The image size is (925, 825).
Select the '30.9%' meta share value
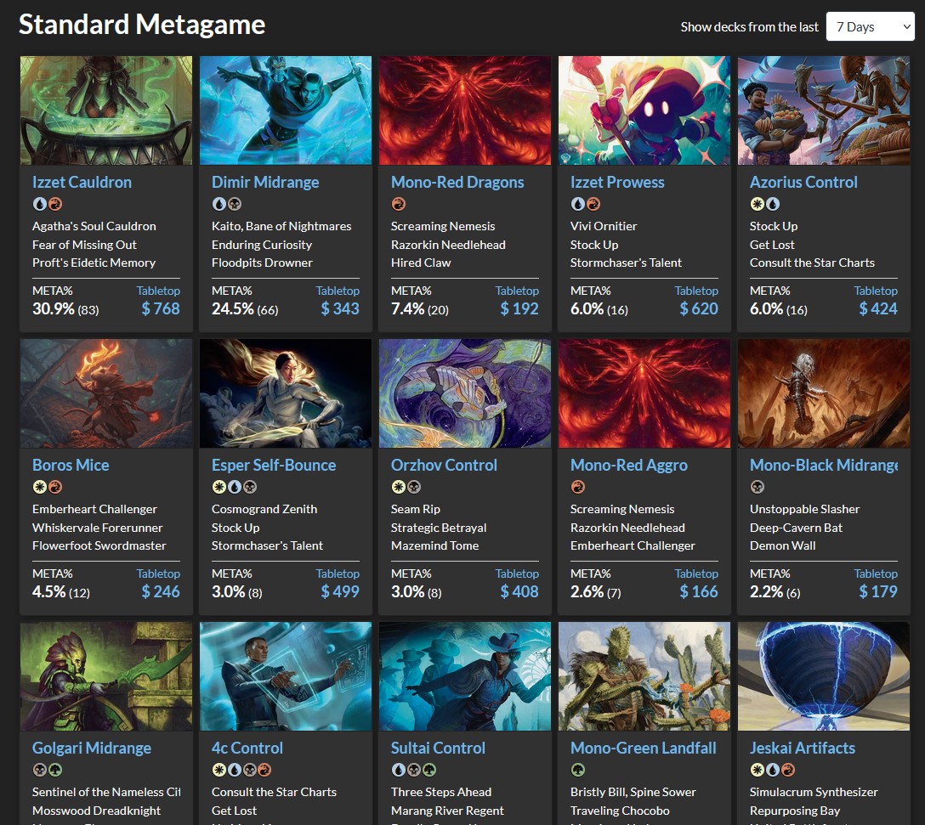[53, 308]
